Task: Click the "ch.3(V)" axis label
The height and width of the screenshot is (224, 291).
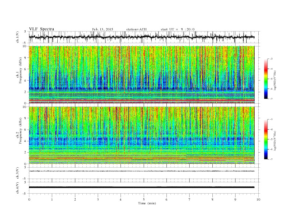Action: (x=18, y=173)
